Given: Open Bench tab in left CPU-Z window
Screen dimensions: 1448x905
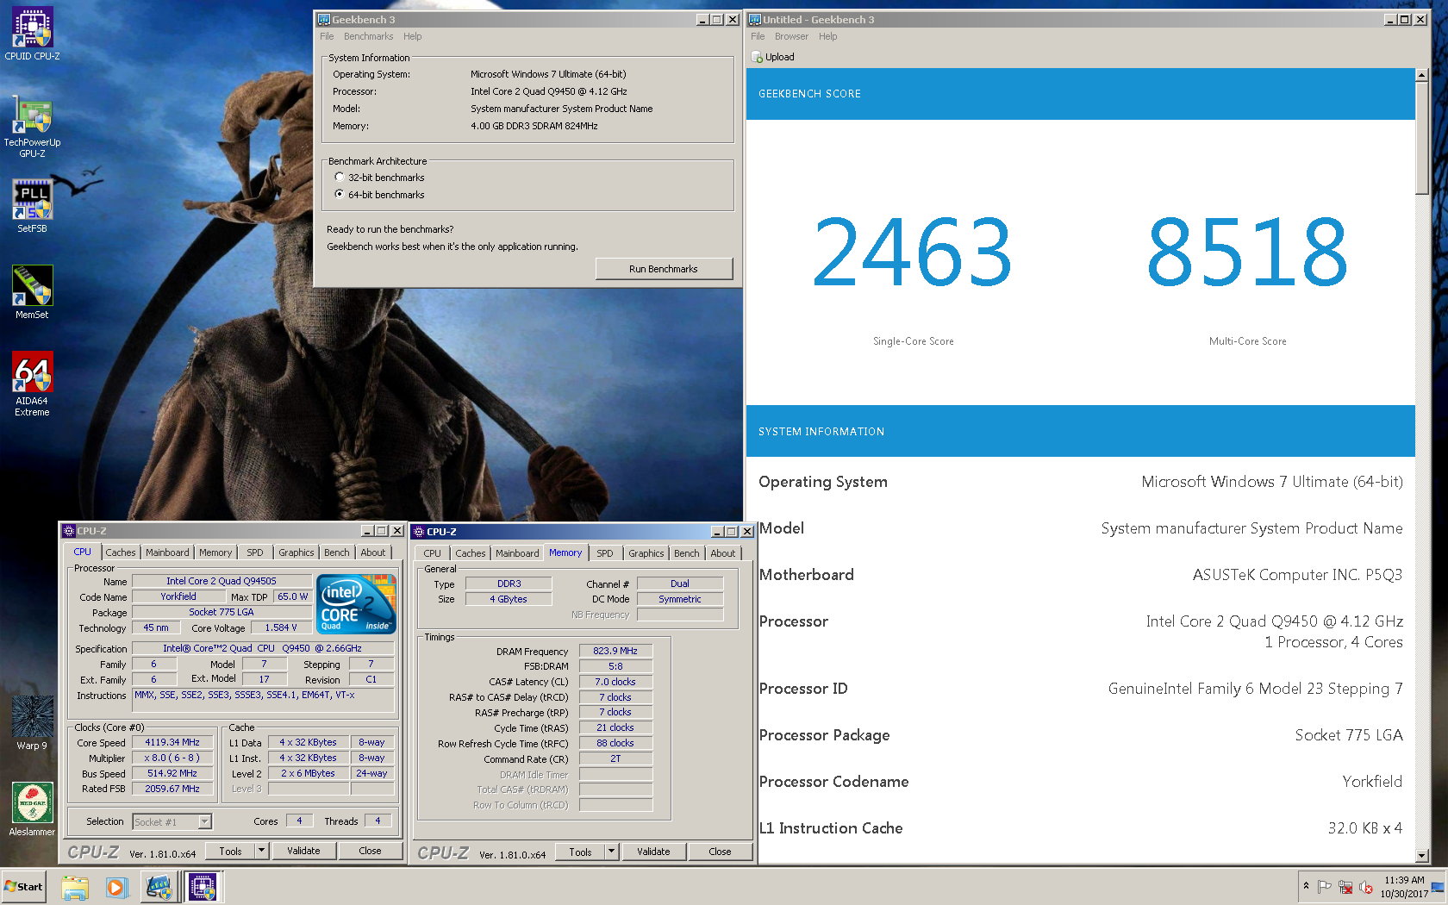Looking at the screenshot, I should coord(337,552).
